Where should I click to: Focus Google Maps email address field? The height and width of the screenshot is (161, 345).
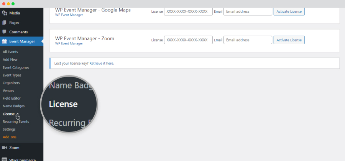click(248, 11)
